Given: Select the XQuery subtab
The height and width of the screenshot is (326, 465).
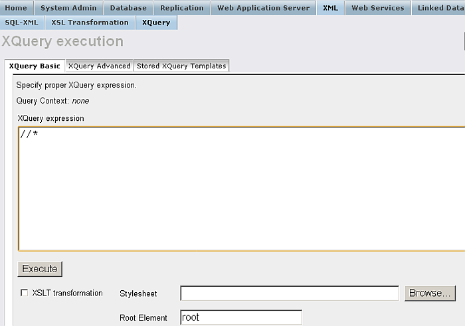Looking at the screenshot, I should tap(156, 23).
